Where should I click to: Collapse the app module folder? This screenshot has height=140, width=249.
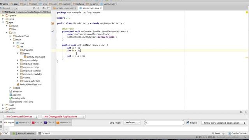click(3, 23)
